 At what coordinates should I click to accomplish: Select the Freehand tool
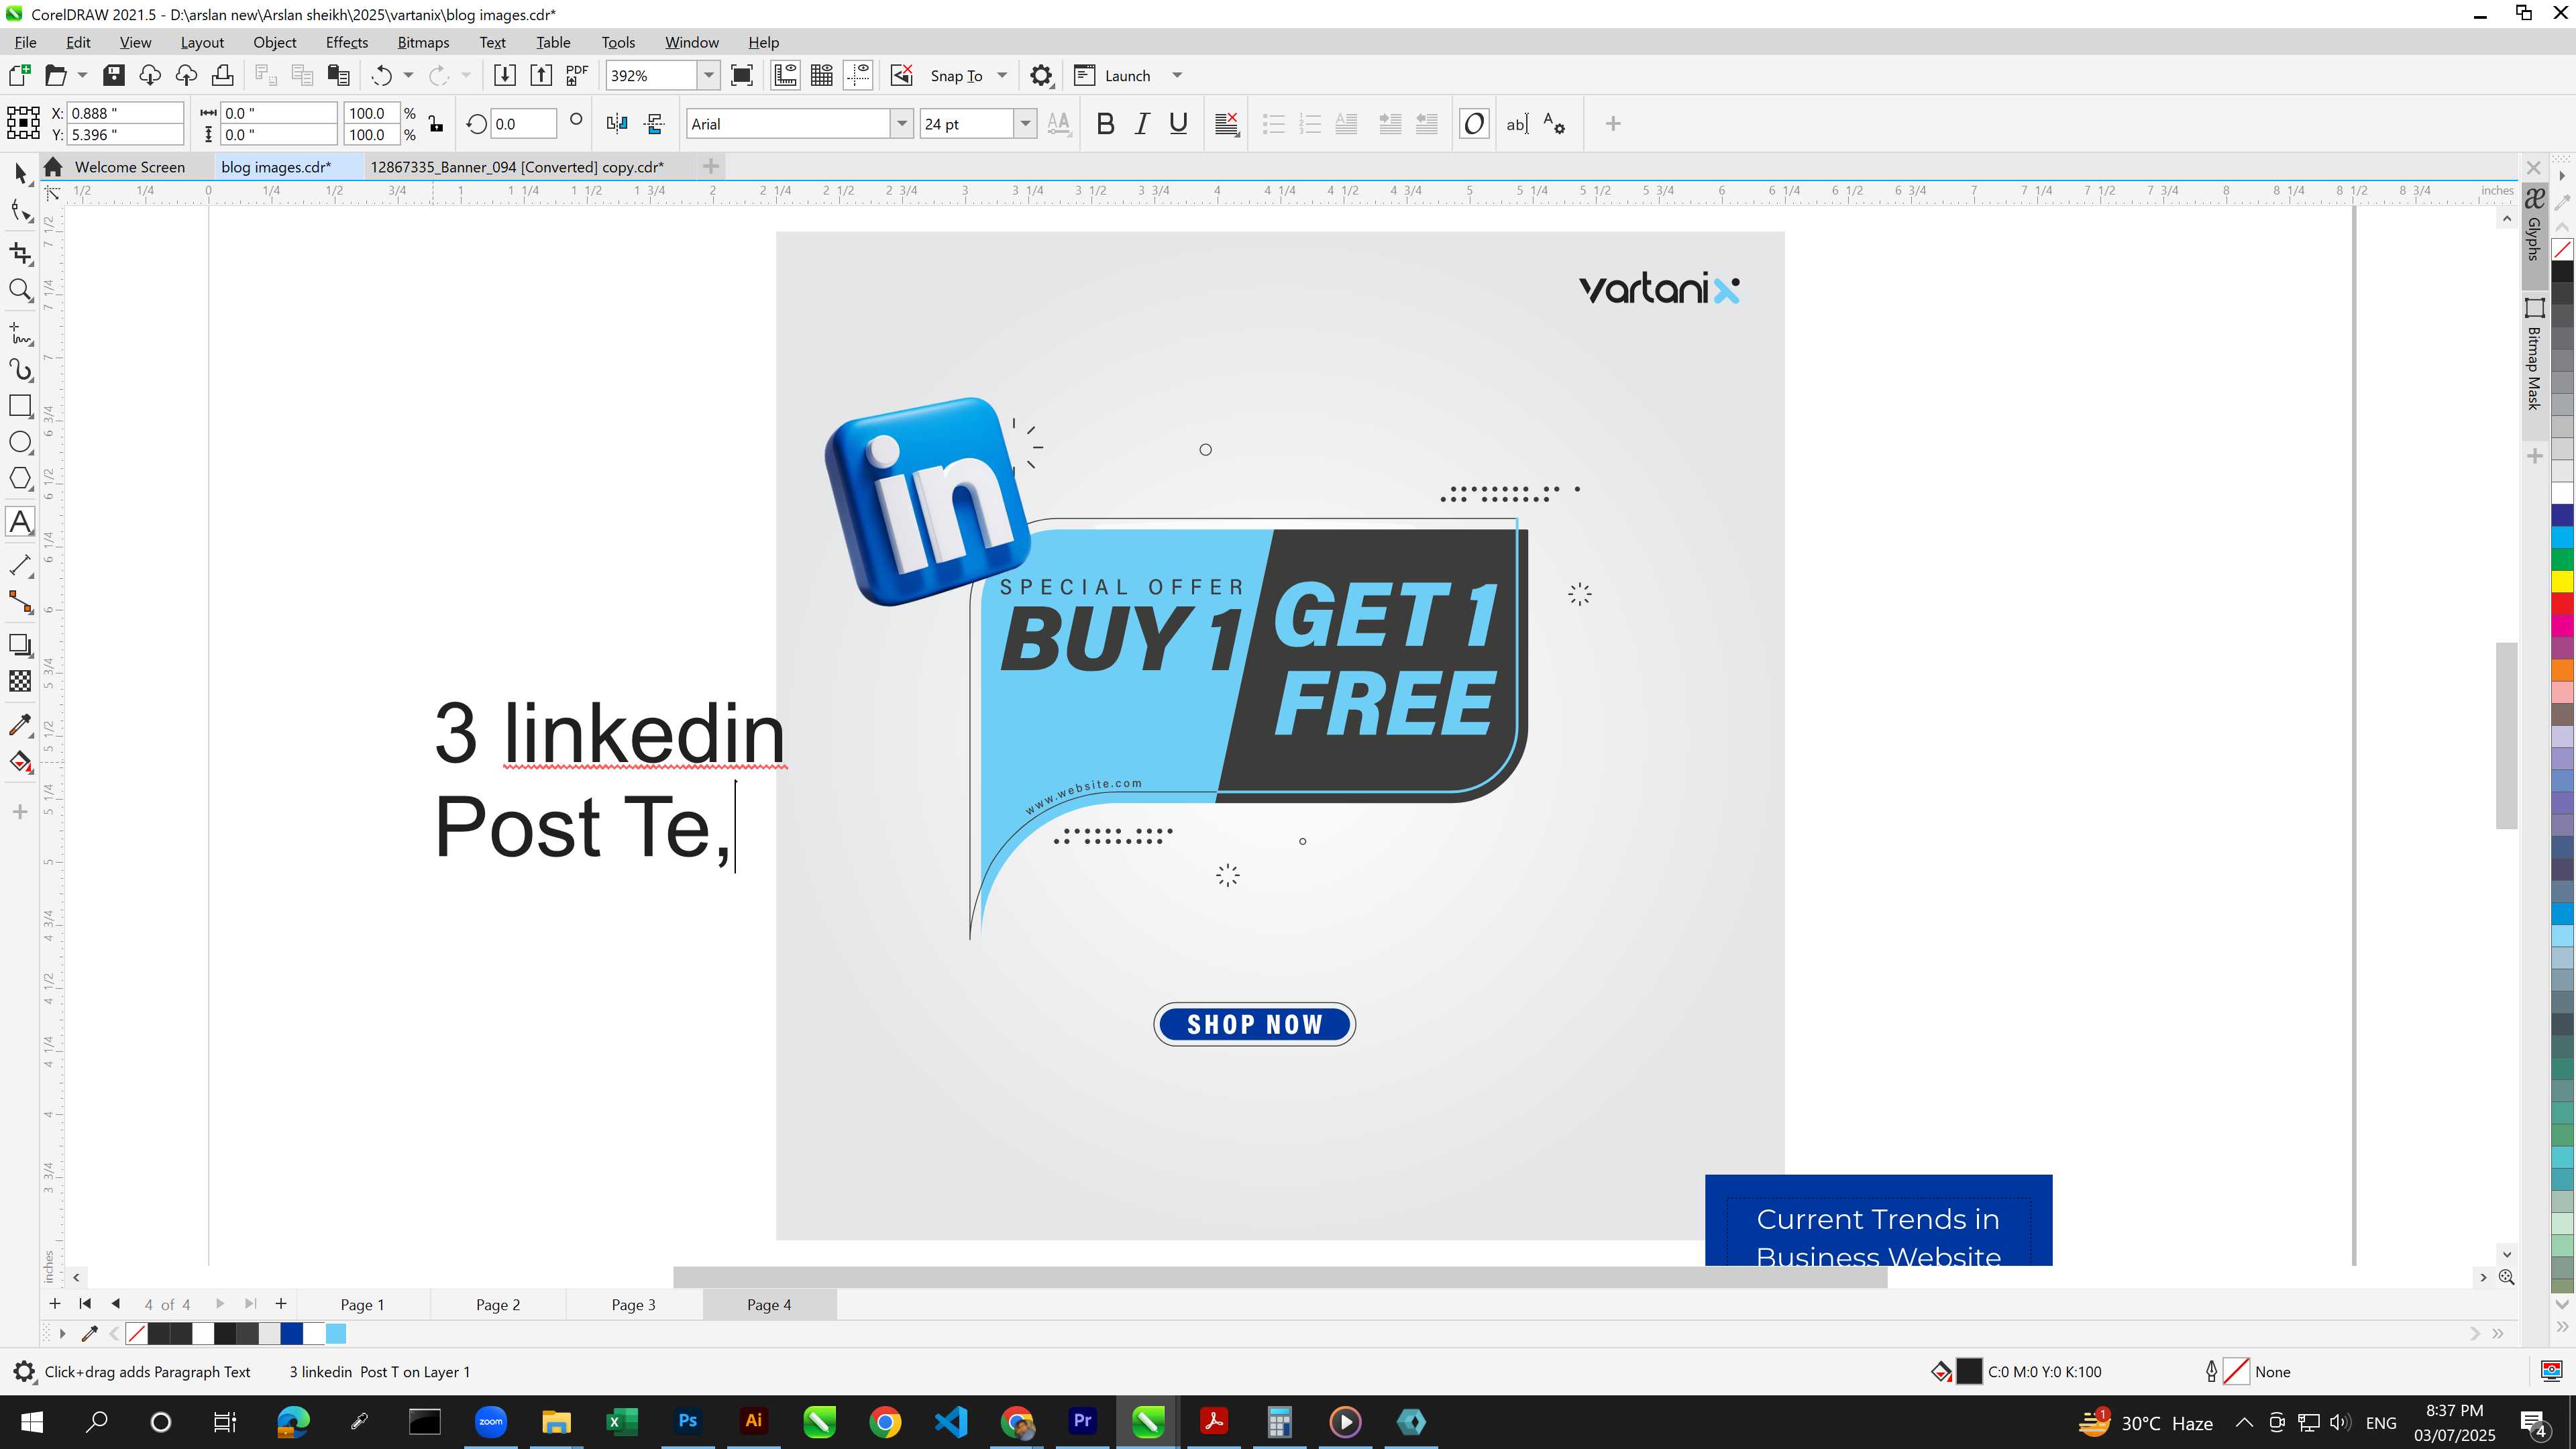[x=21, y=333]
